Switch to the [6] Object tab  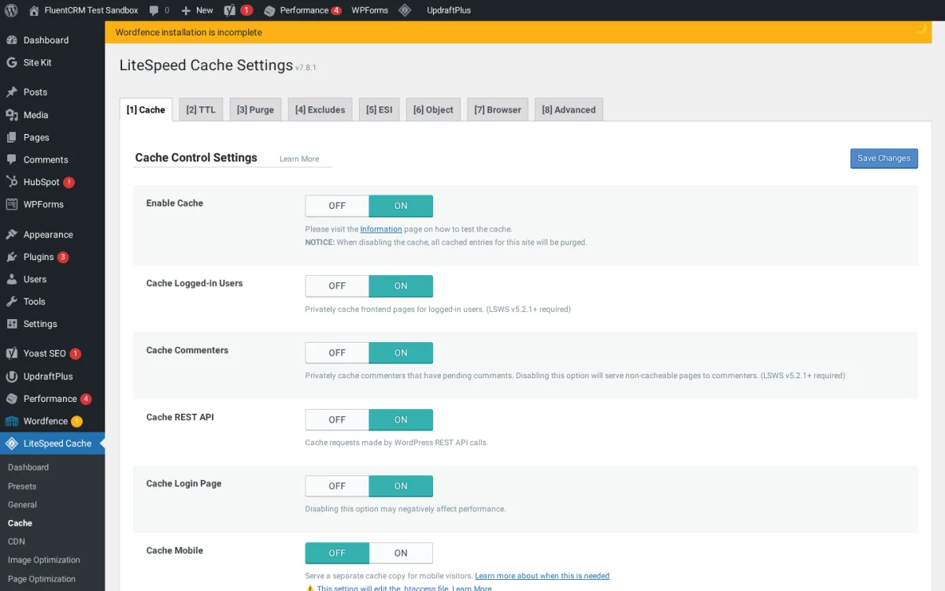[433, 110]
